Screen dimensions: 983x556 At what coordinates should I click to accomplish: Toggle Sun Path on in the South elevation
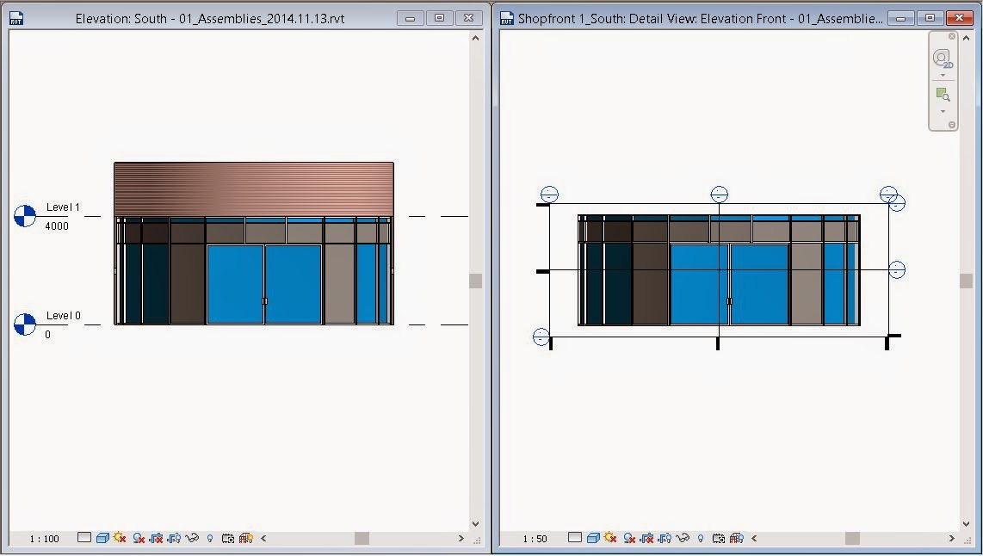pyautogui.click(x=119, y=538)
